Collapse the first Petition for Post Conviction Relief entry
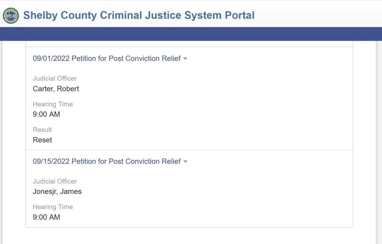 click(186, 59)
